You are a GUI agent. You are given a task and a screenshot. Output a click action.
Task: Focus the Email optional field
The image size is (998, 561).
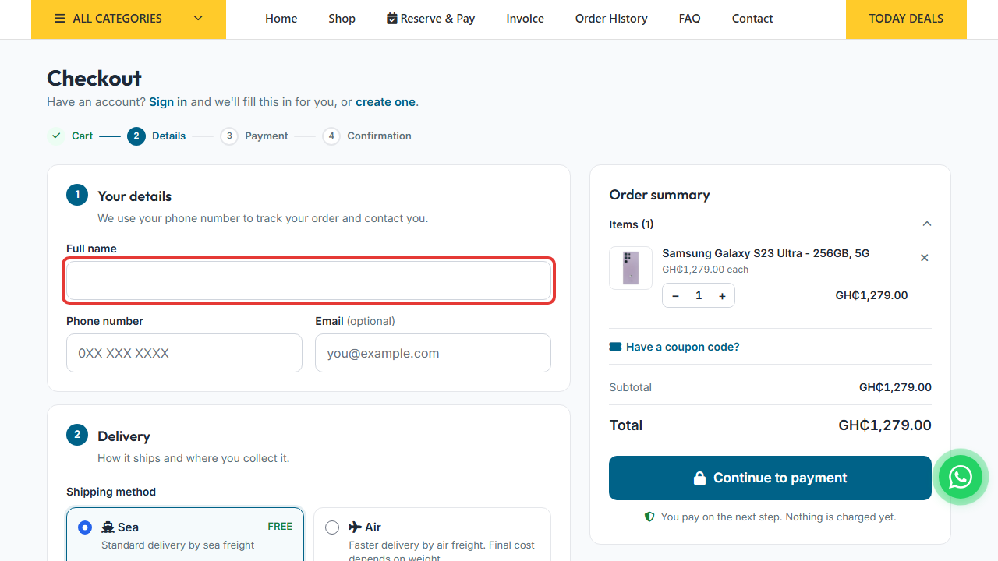point(433,353)
